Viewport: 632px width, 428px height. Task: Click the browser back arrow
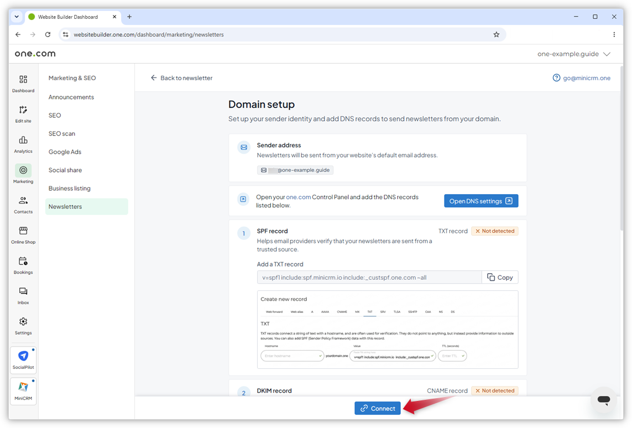[18, 35]
